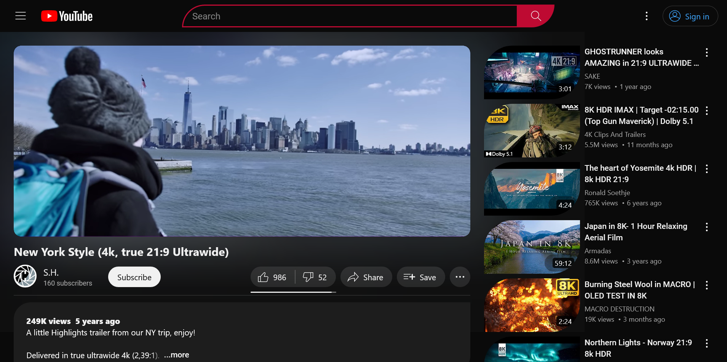Open Burning Steel Wool thumbnail

532,305
